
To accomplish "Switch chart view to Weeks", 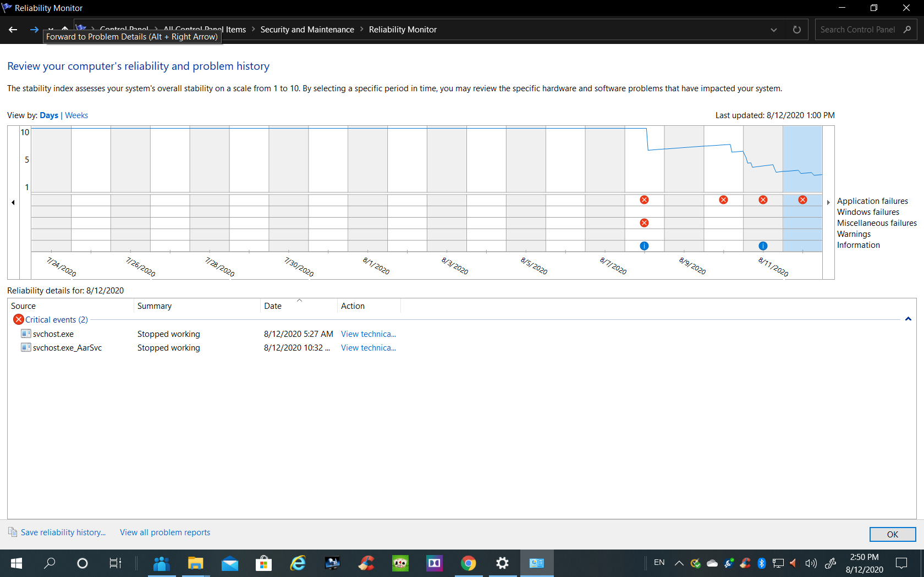I will [x=76, y=115].
